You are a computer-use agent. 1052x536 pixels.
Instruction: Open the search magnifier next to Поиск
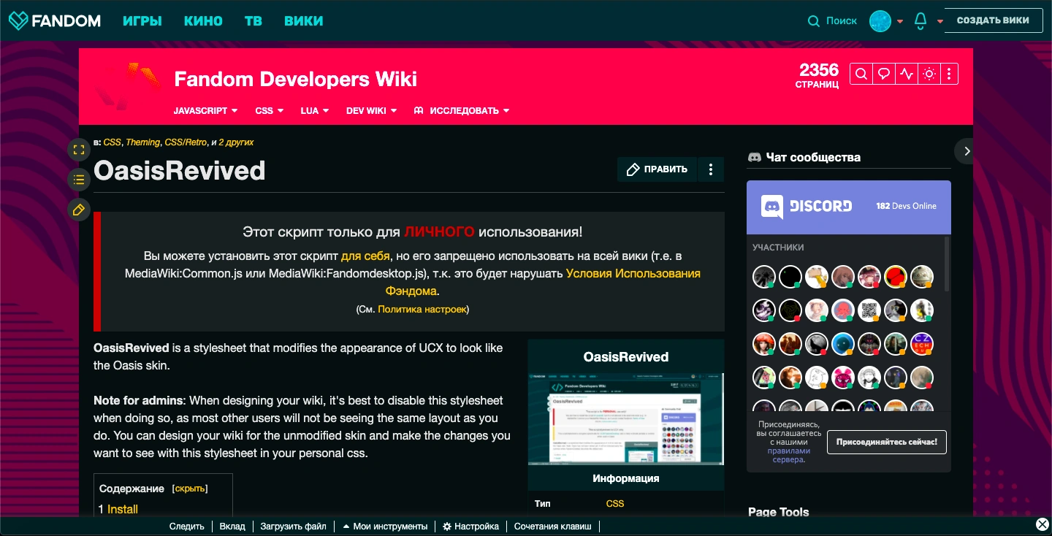pyautogui.click(x=814, y=21)
